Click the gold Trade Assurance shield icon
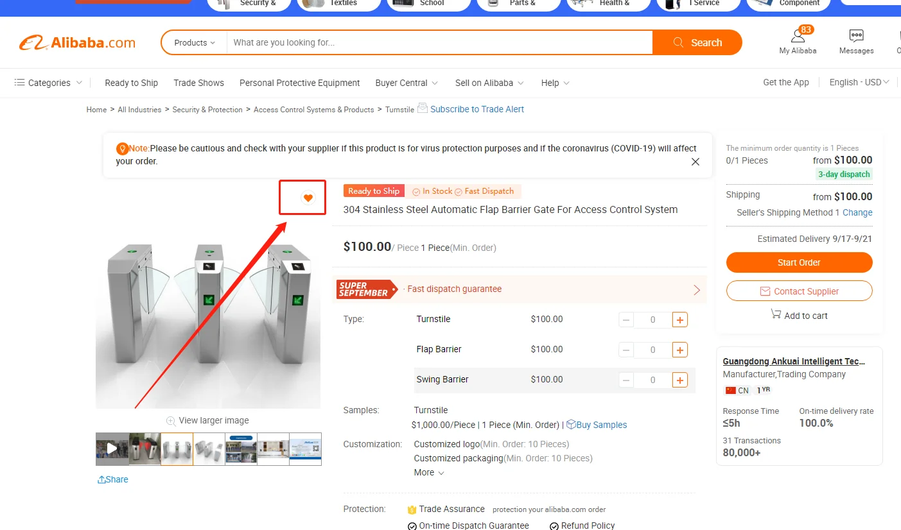 (412, 509)
